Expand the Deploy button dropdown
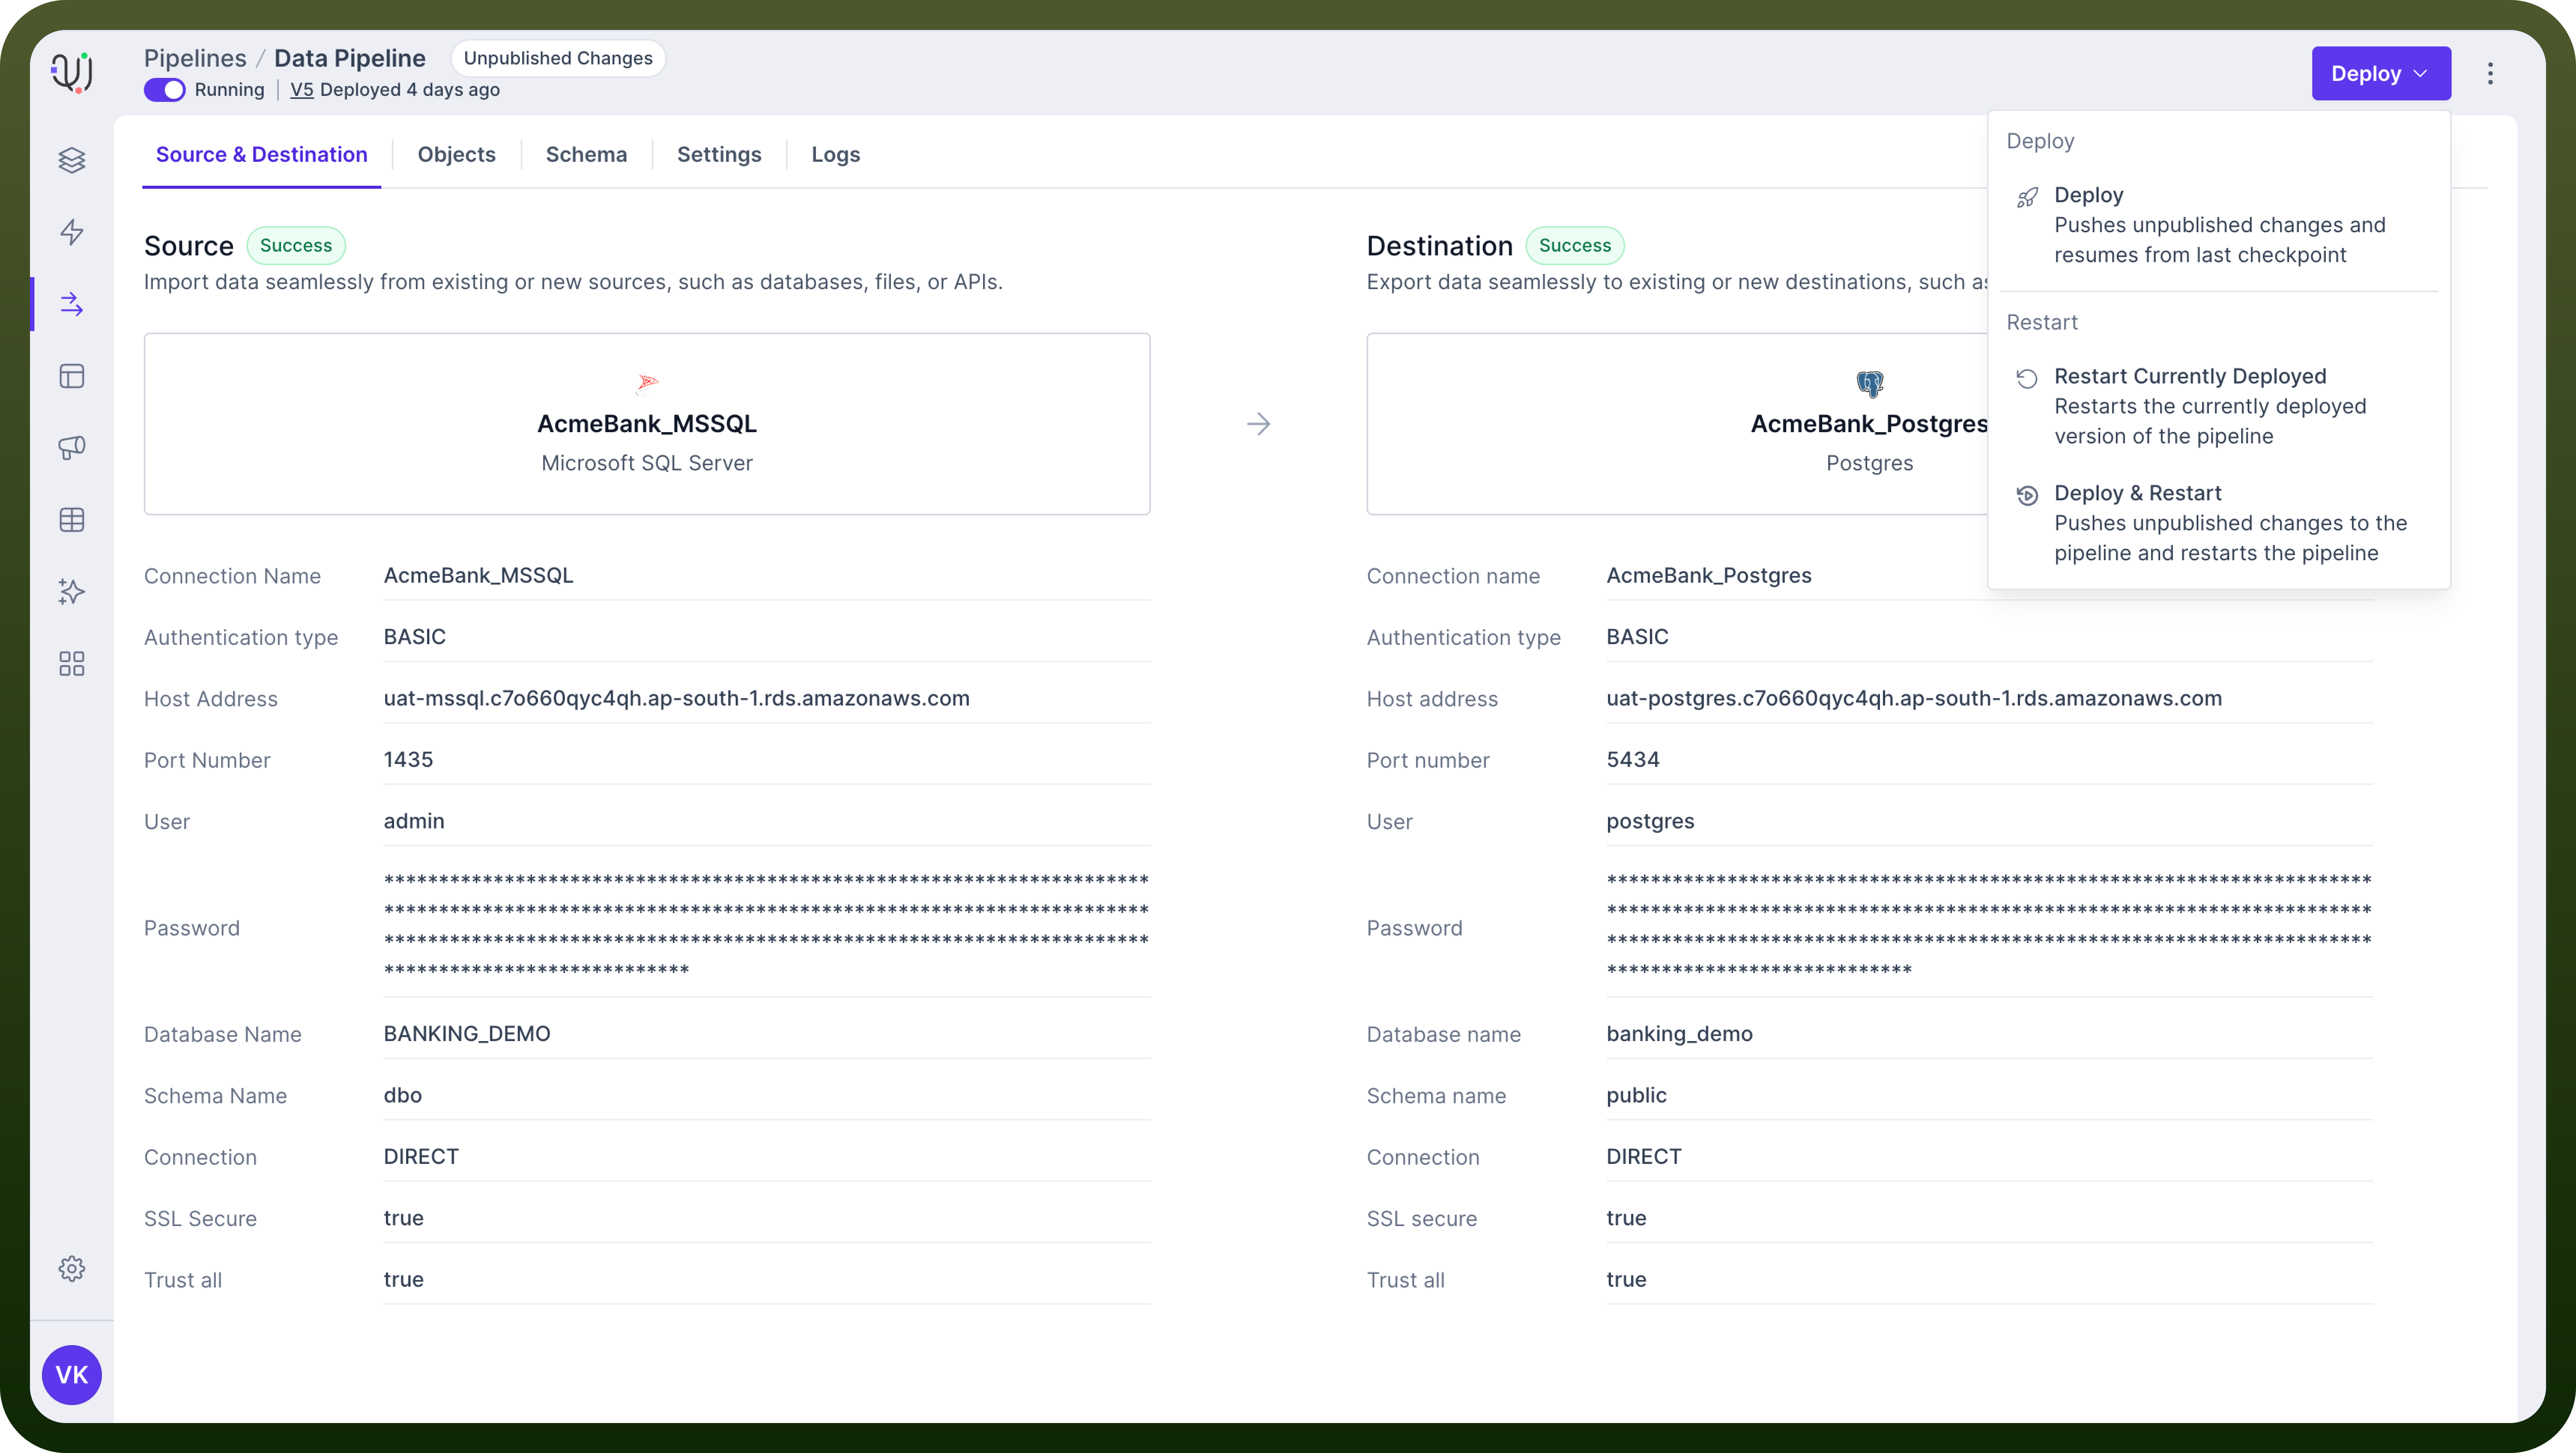Screen dimensions: 2576x1453 point(2381,73)
